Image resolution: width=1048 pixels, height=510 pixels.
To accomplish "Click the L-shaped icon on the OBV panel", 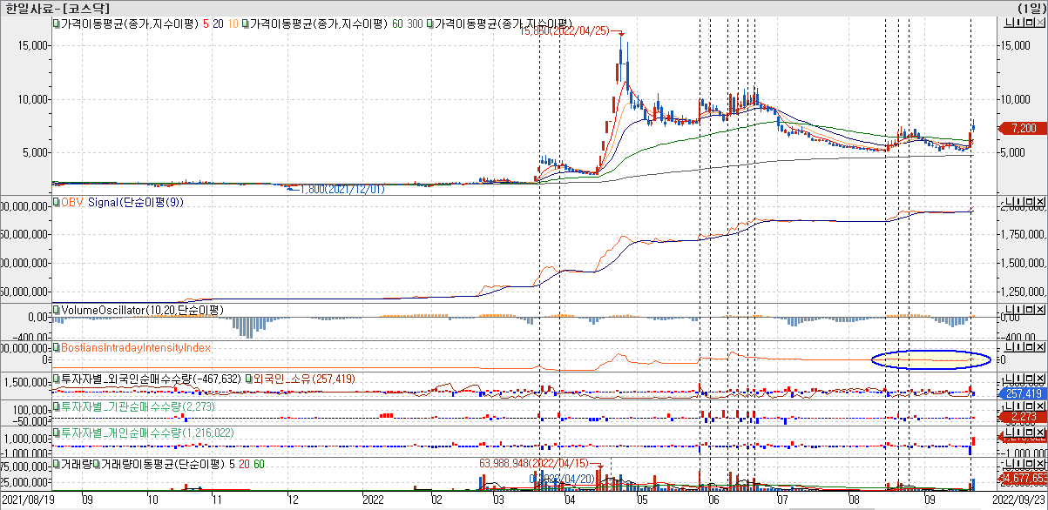I will click(x=1009, y=202).
